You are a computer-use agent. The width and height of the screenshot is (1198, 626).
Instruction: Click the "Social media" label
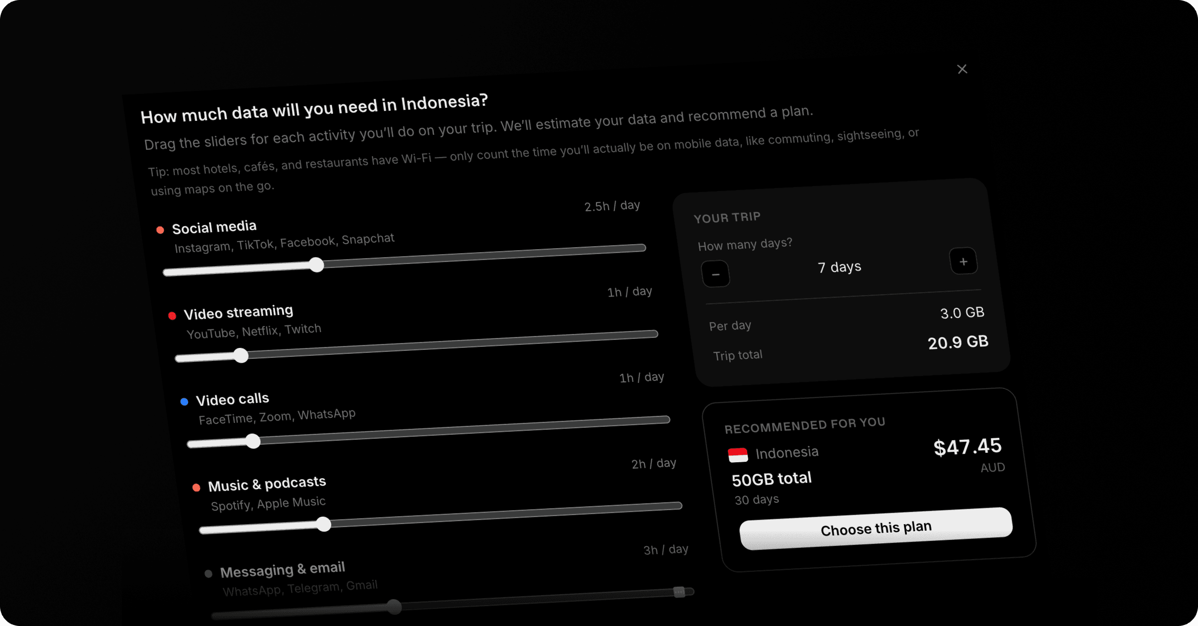click(x=214, y=227)
